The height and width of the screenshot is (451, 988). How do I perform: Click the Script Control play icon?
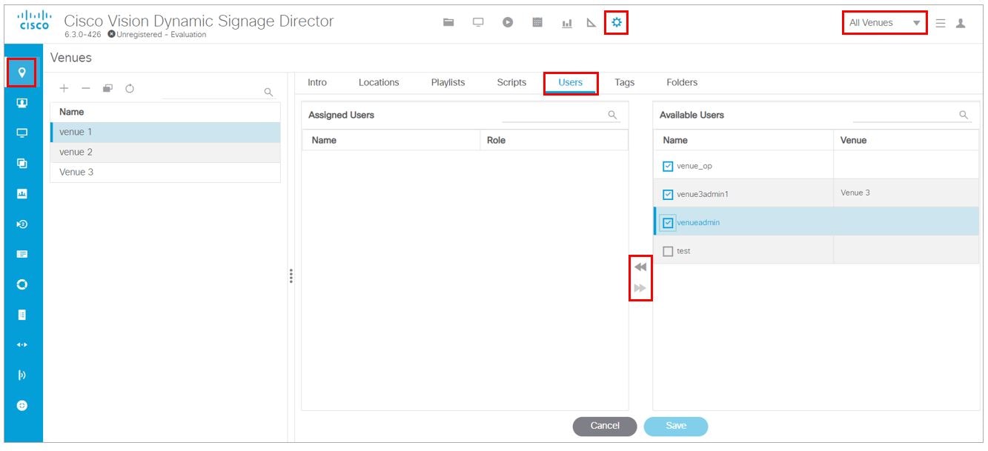point(507,22)
